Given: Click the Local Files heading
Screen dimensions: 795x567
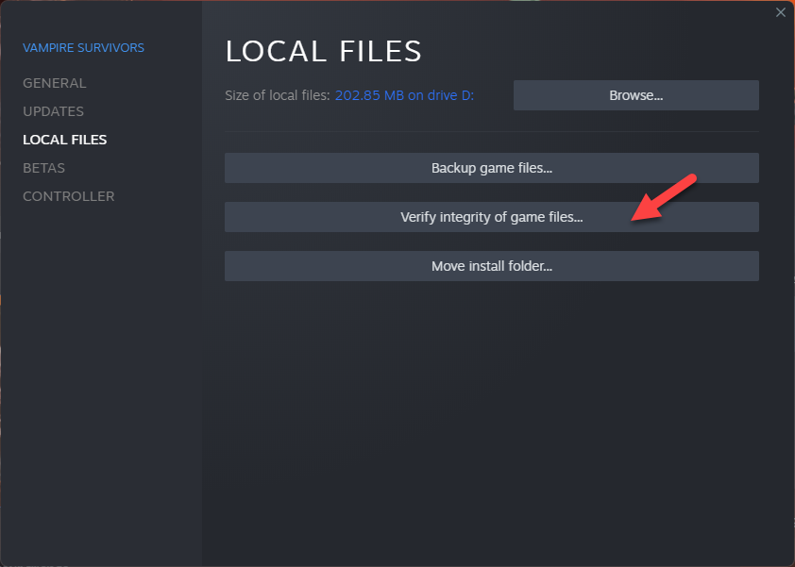Looking at the screenshot, I should [x=324, y=51].
